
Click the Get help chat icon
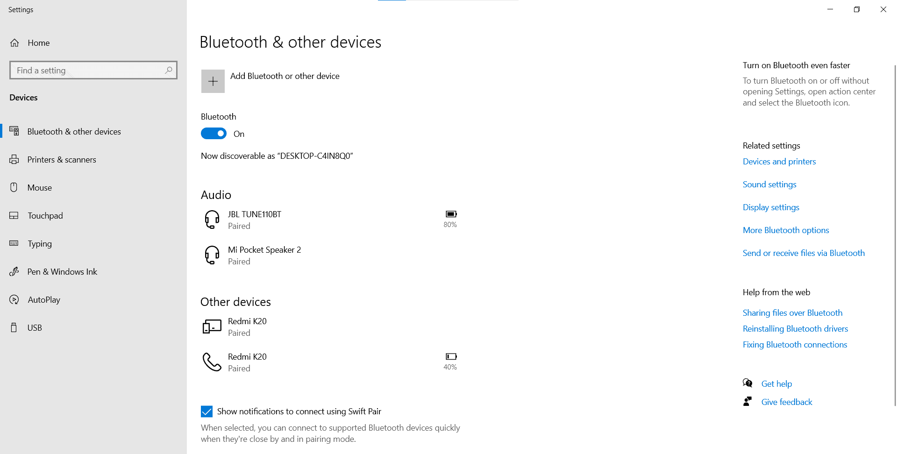point(747,383)
